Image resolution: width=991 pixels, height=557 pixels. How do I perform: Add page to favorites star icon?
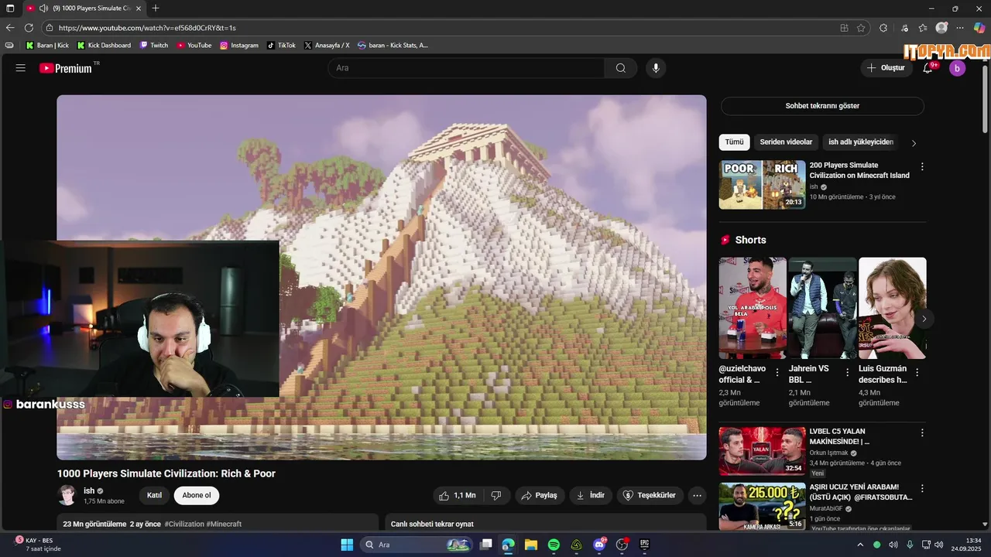click(861, 28)
